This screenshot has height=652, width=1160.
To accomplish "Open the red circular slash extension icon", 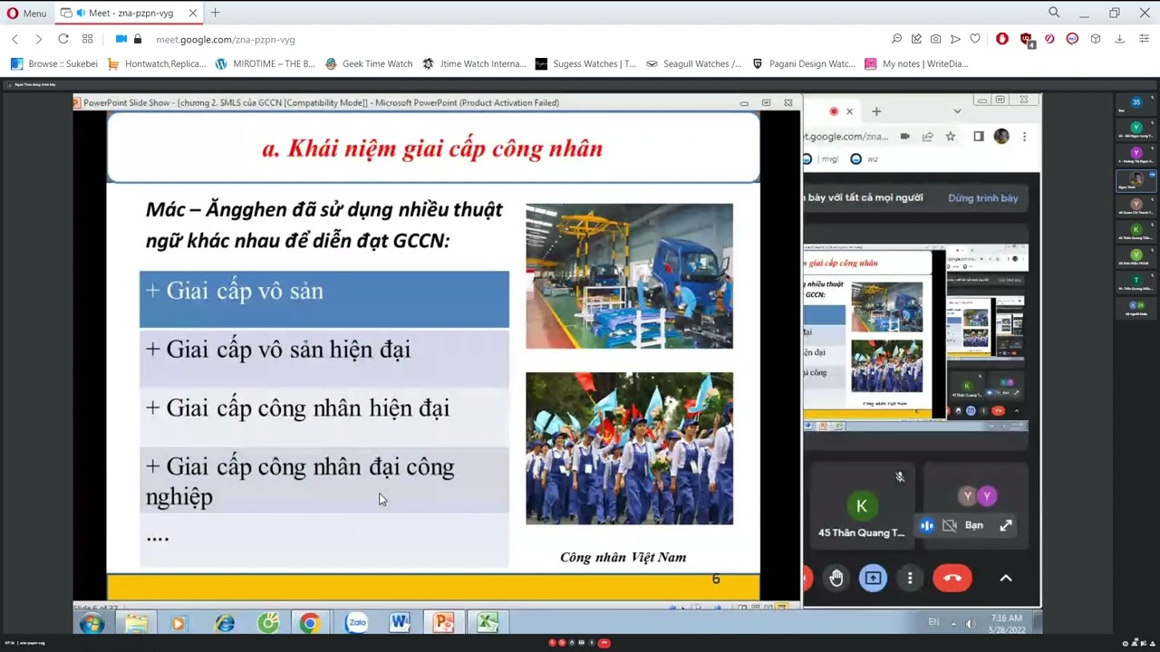I will [1049, 39].
